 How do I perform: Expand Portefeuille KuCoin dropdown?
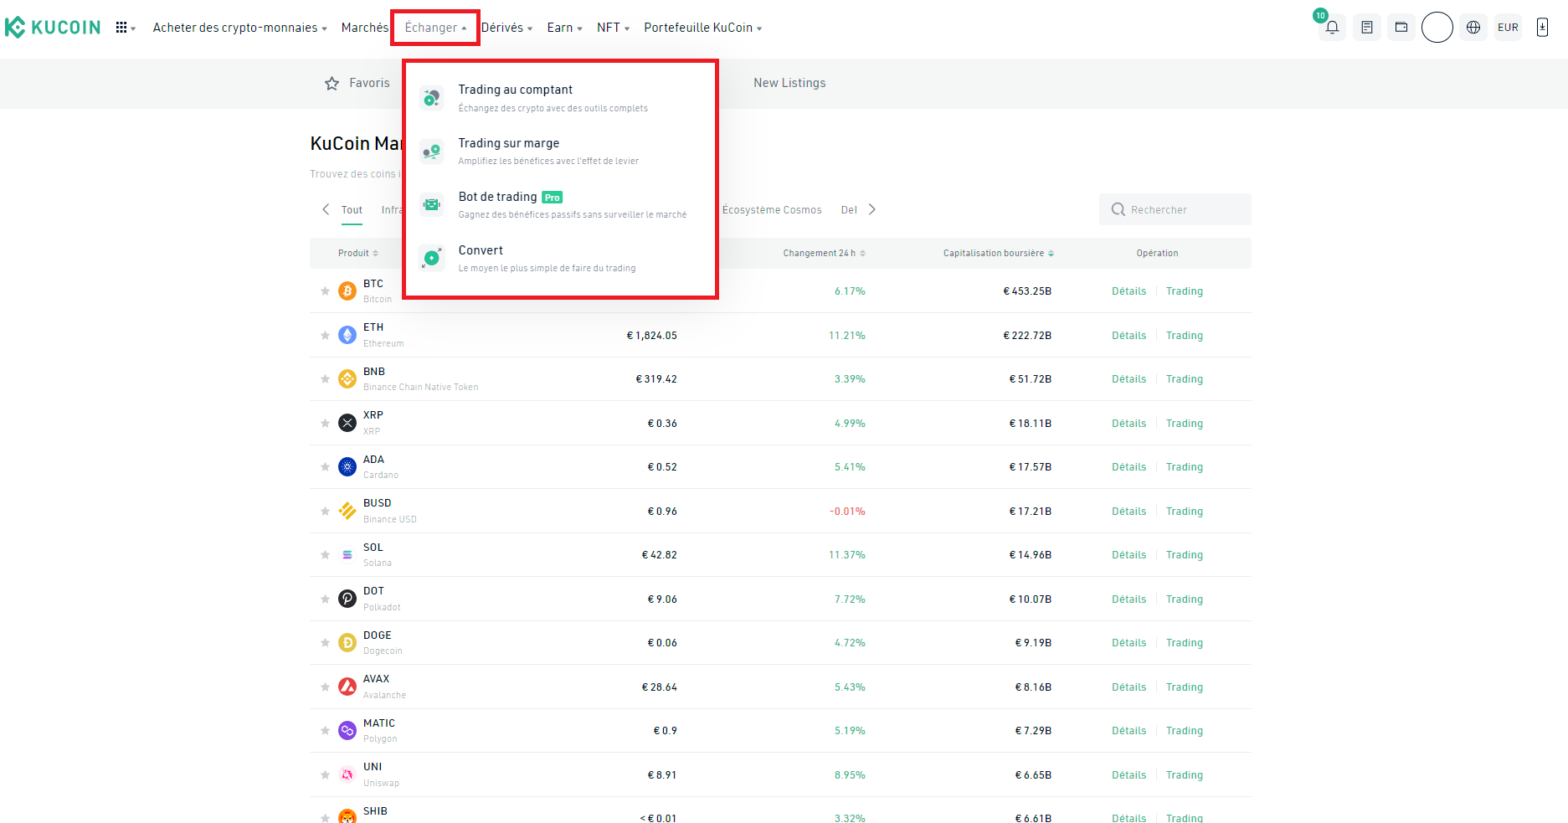pyautogui.click(x=702, y=28)
